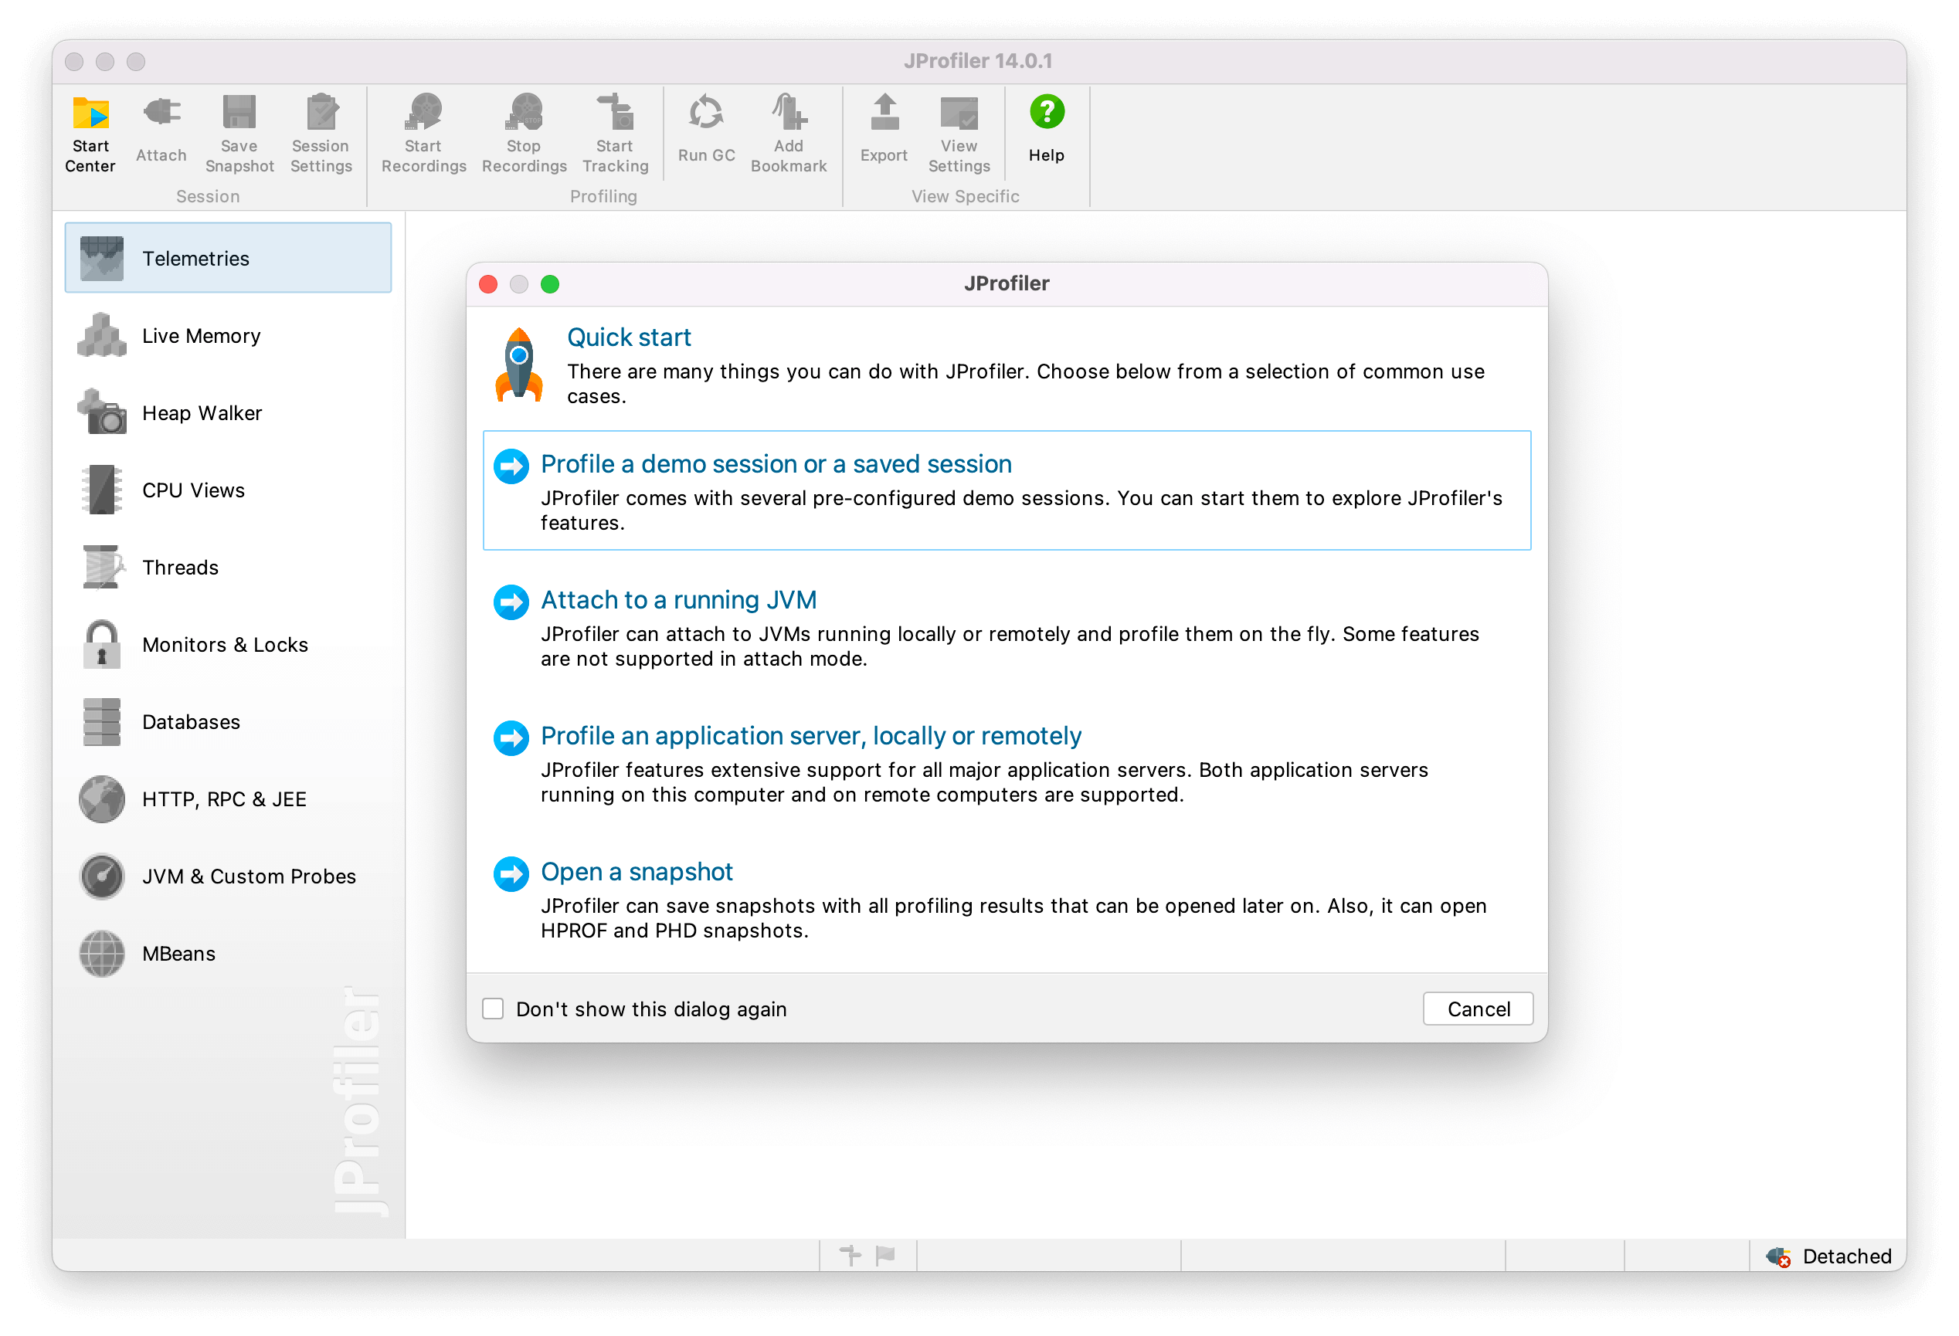This screenshot has height=1336, width=1959.
Task: Close the JProfiler quick start dialog
Action: click(488, 284)
